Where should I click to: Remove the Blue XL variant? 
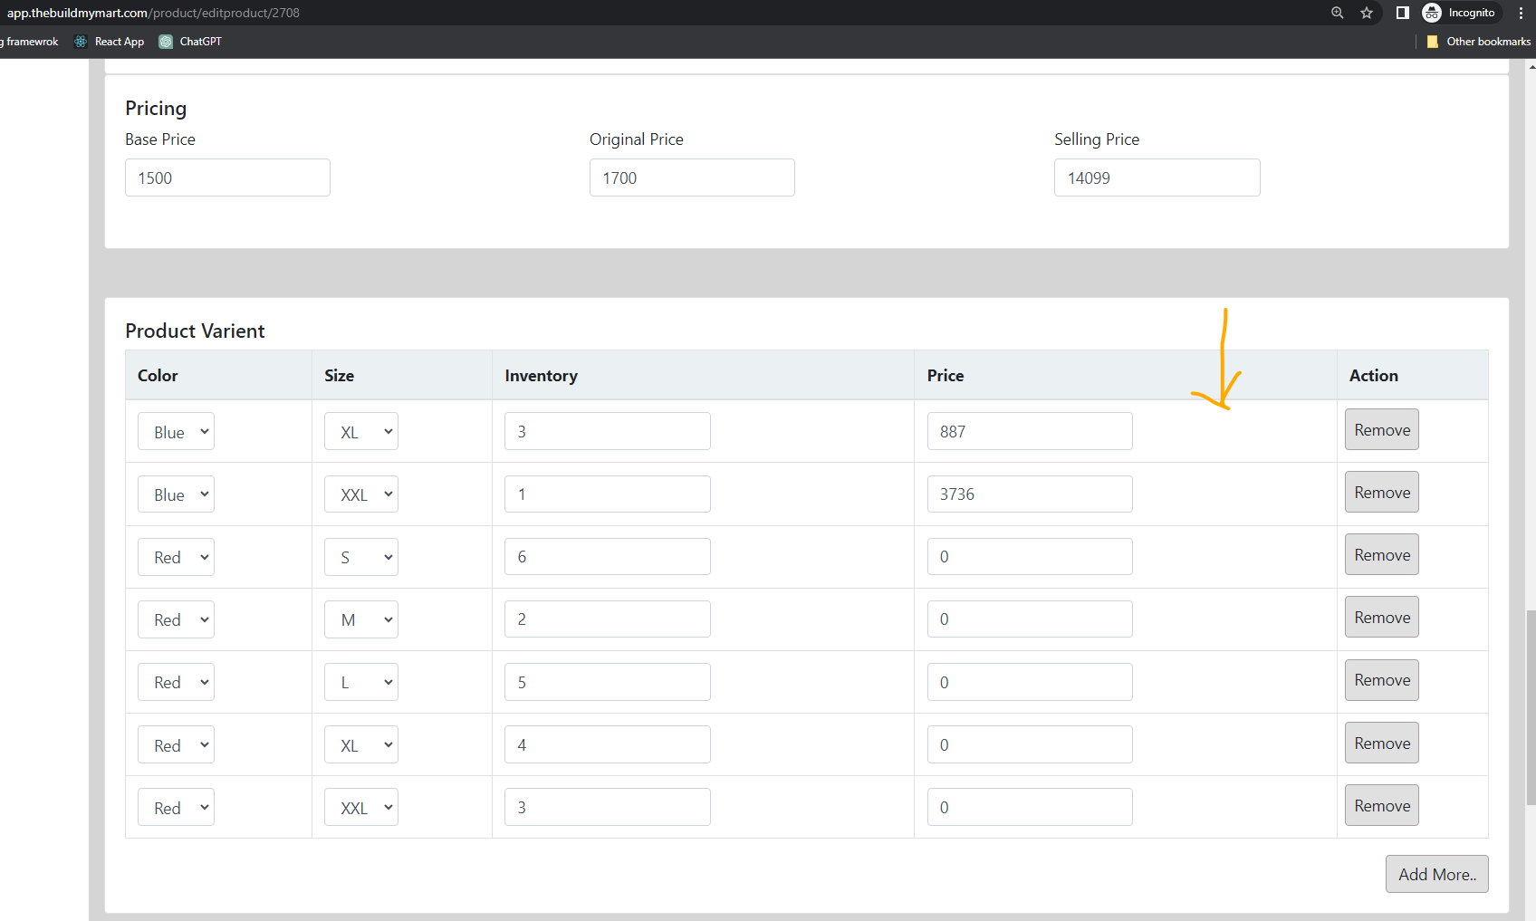[1382, 429]
